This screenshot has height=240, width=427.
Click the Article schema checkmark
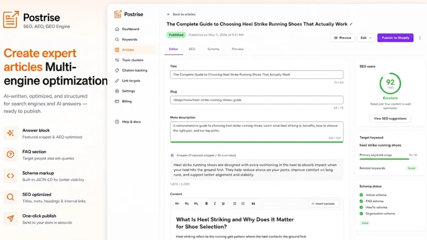pos(361,195)
